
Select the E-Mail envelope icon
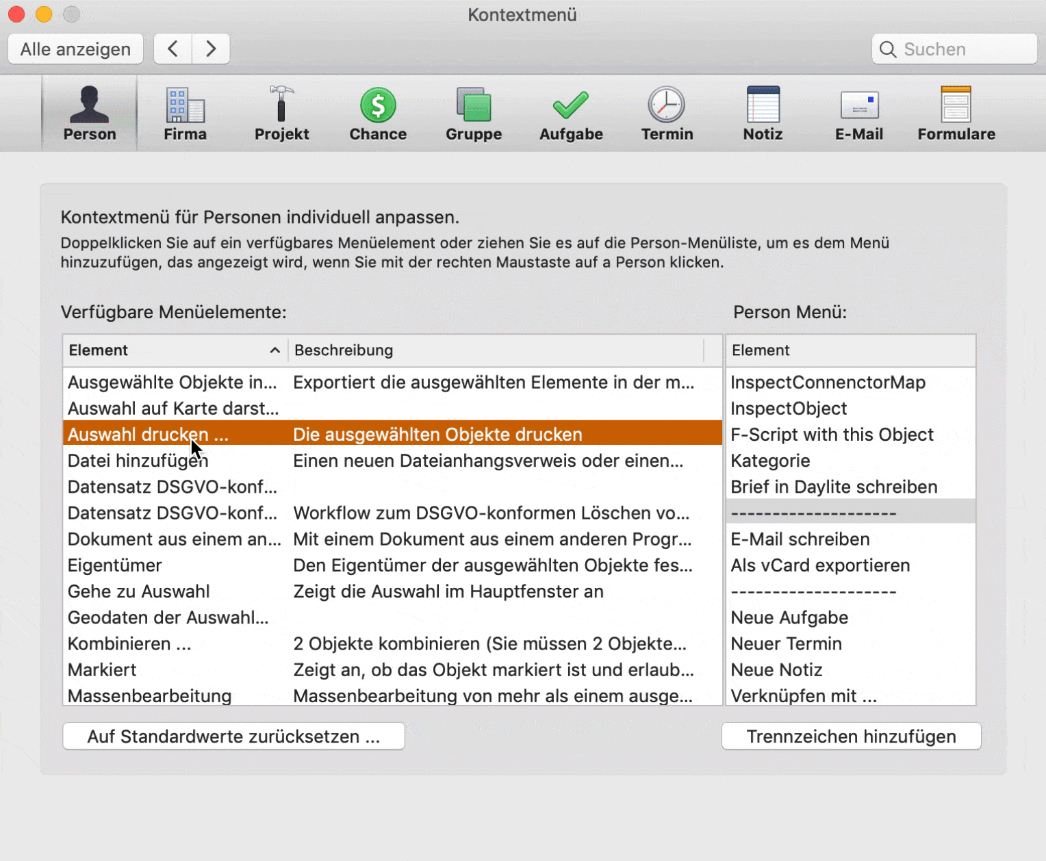pos(859,105)
